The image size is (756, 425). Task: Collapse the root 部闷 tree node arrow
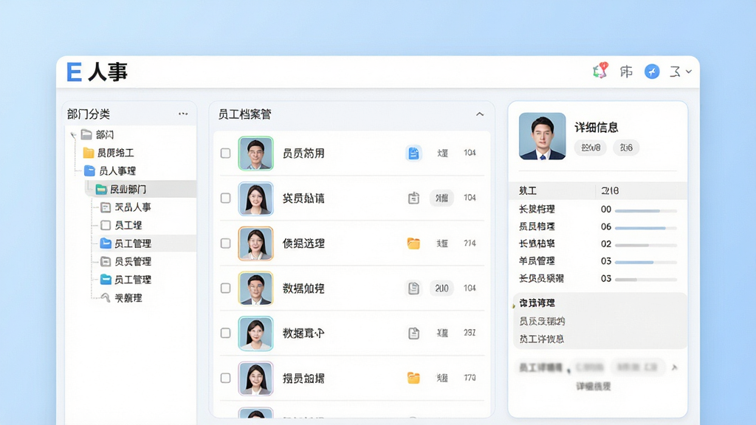[73, 135]
